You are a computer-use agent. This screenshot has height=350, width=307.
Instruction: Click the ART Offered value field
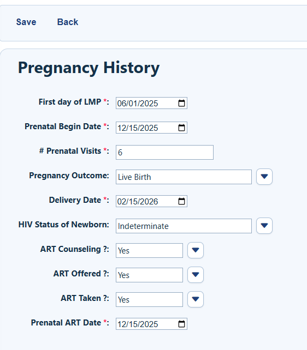pos(149,275)
